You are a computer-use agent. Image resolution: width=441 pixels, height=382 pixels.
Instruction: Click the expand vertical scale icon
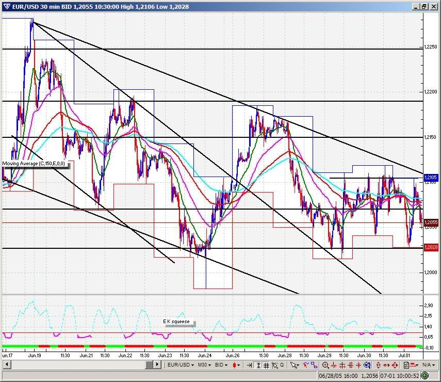(x=350, y=365)
